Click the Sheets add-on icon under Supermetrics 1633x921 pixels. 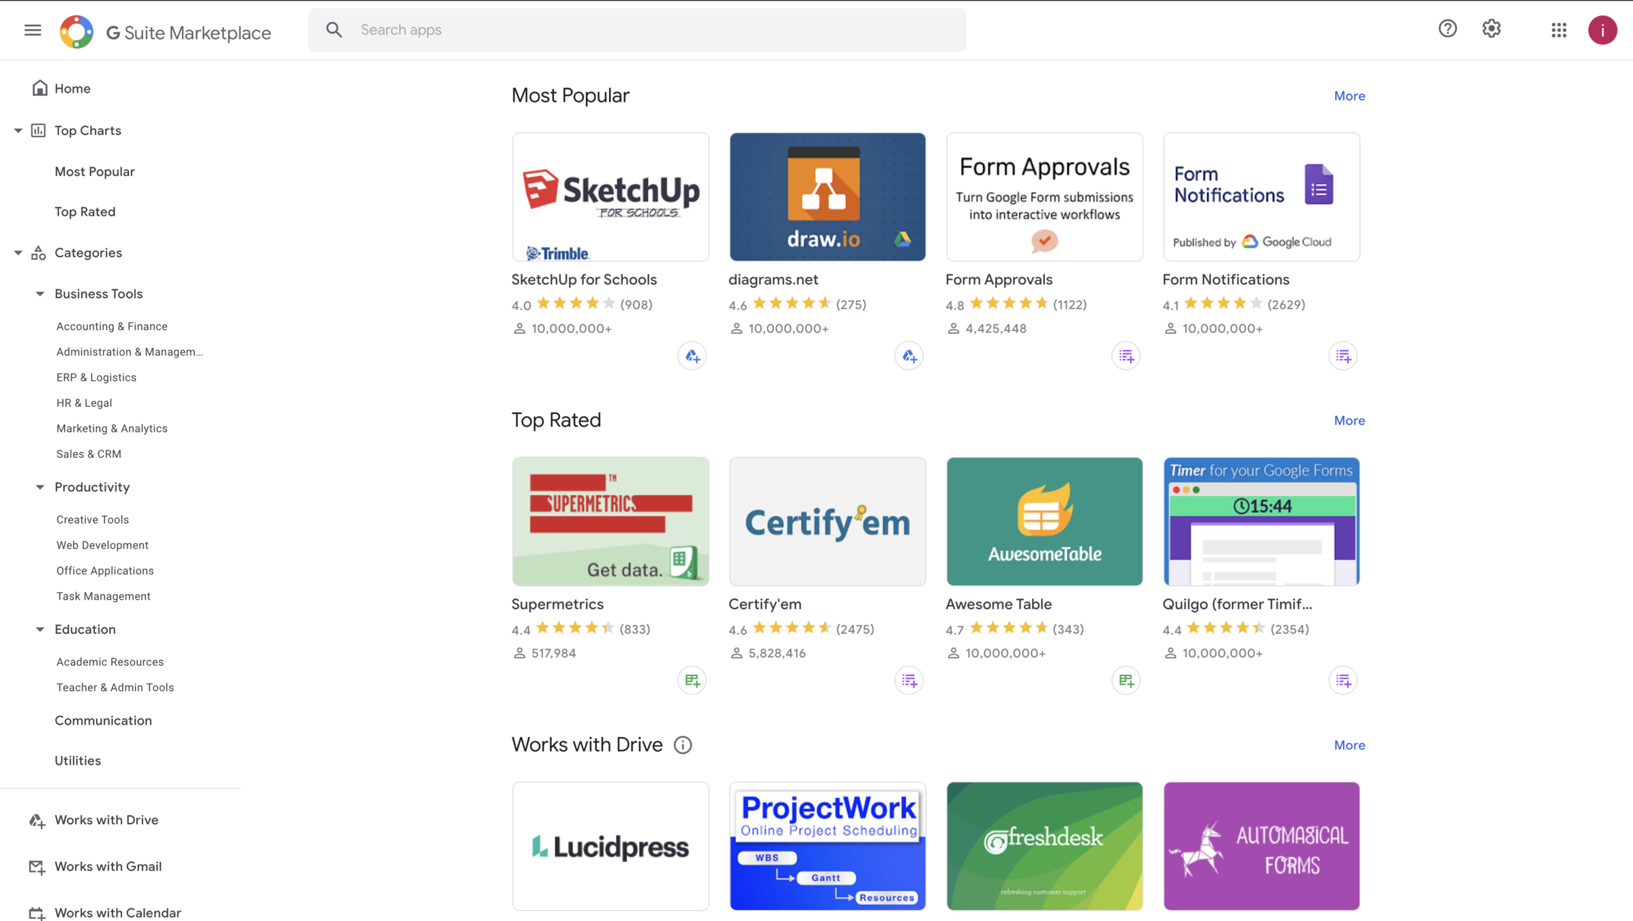pos(692,681)
